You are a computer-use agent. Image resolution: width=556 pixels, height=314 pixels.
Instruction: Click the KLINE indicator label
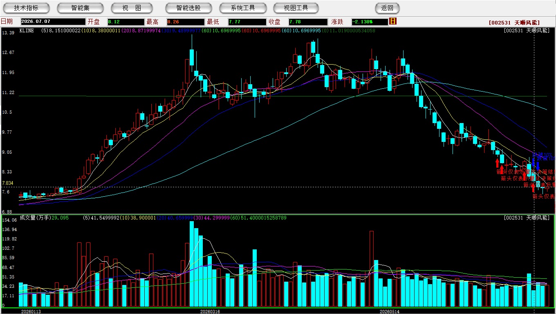pyautogui.click(x=27, y=31)
